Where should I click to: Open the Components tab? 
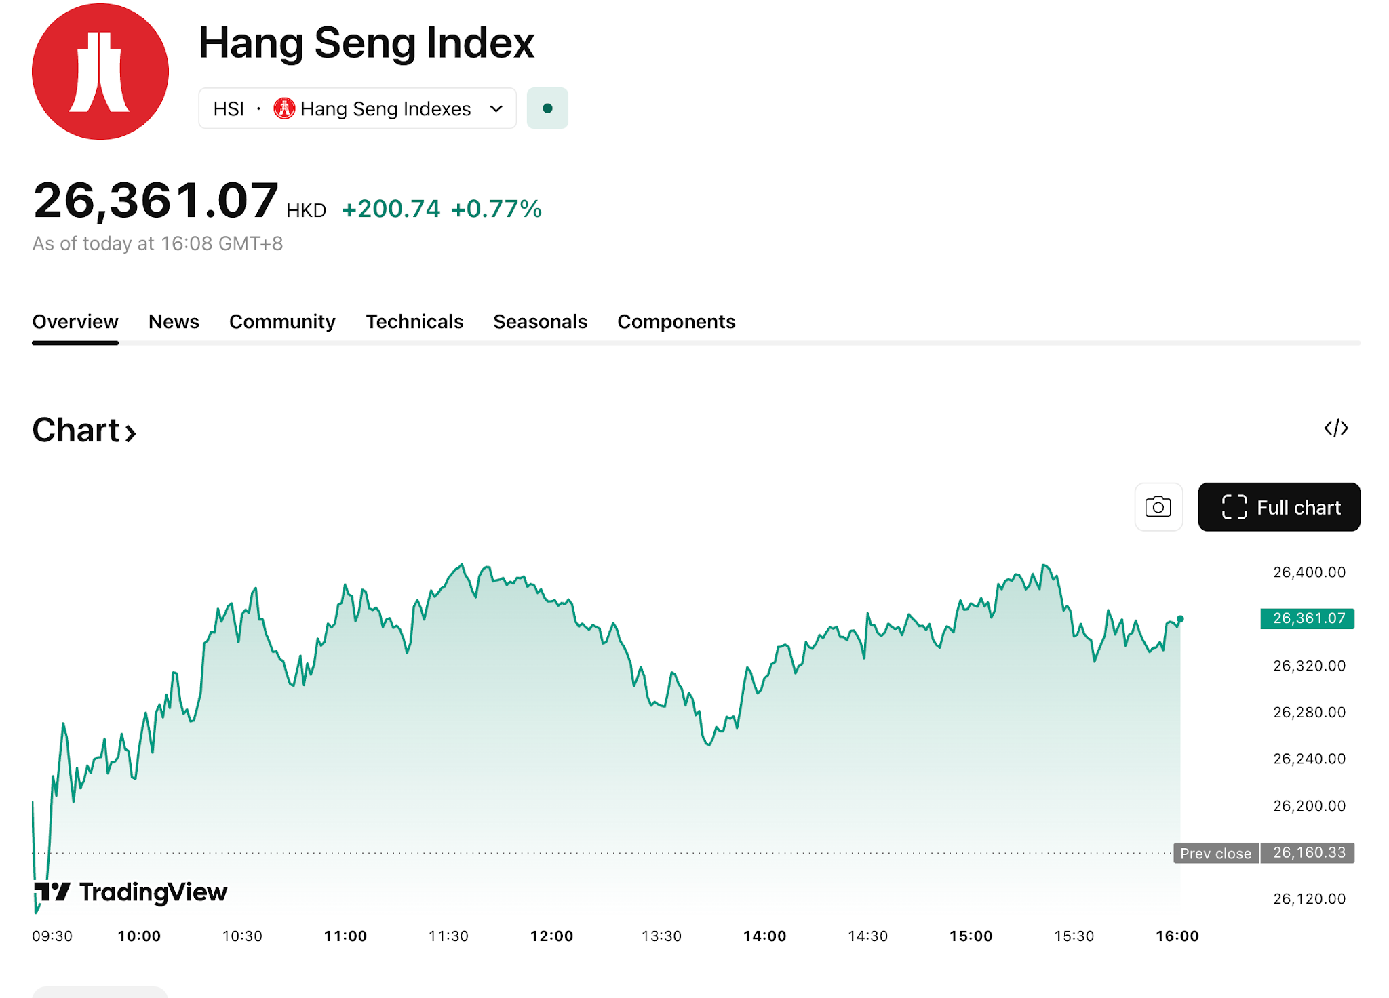pyautogui.click(x=676, y=322)
